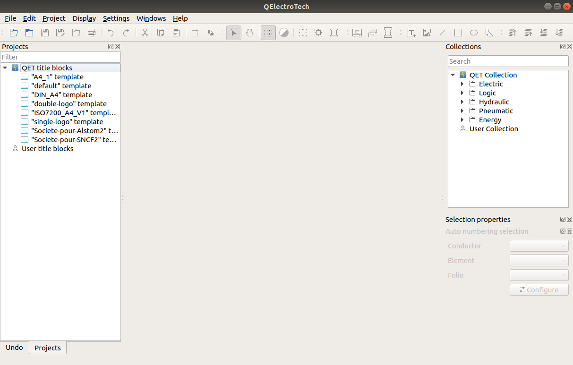Viewport: 573px width, 365px height.
Task: Click the Save As icon
Action: click(60, 33)
